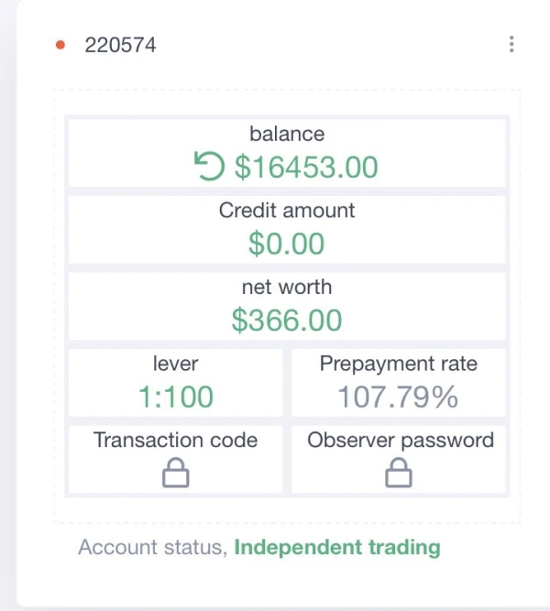Click the Account status text
The width and height of the screenshot is (550, 611).
(x=152, y=548)
